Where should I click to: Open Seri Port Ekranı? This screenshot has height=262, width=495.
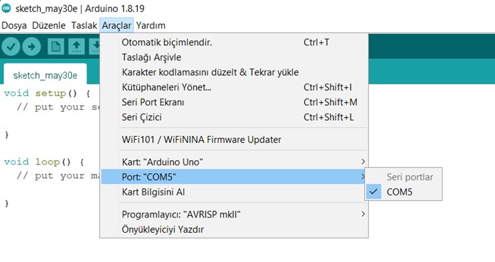[x=234, y=102]
